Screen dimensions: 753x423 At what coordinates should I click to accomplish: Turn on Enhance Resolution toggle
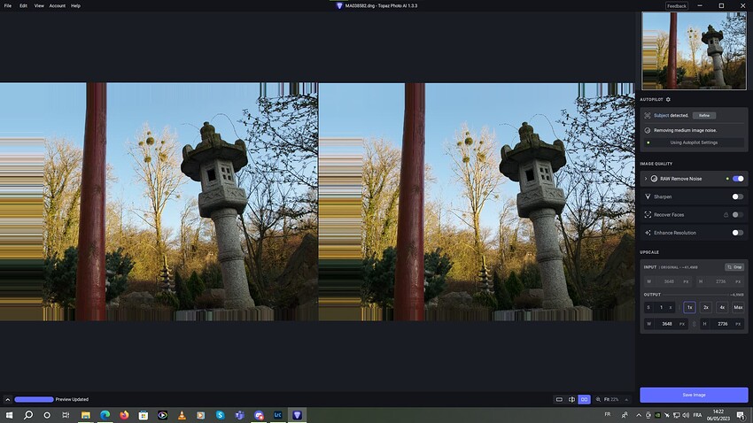pos(737,233)
